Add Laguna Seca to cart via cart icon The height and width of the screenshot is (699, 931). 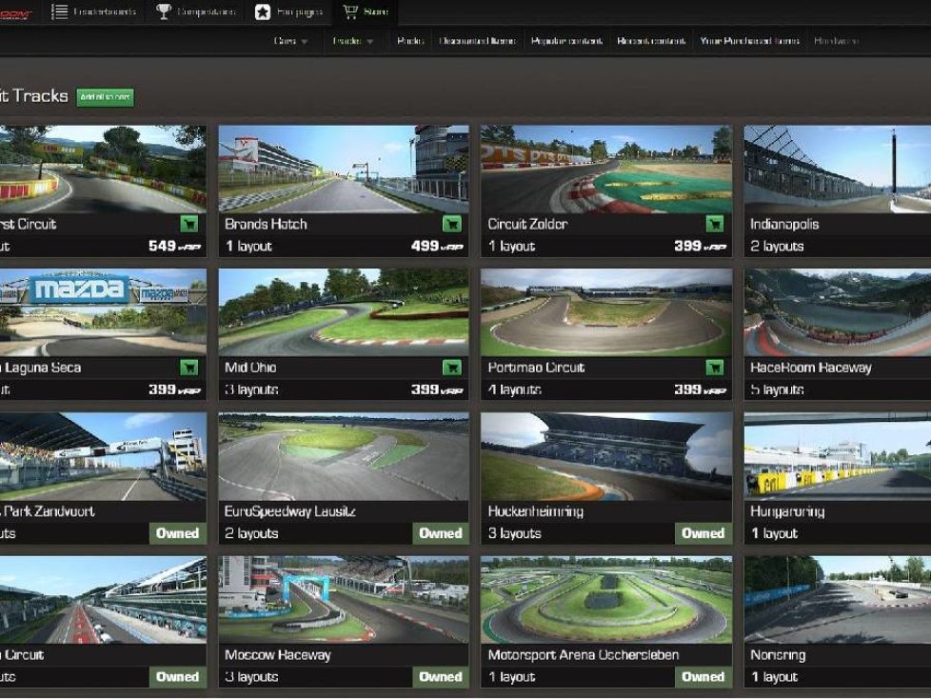point(189,368)
